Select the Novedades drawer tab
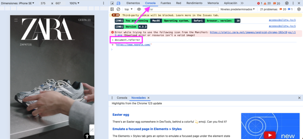303x139 pixels. click(138, 98)
